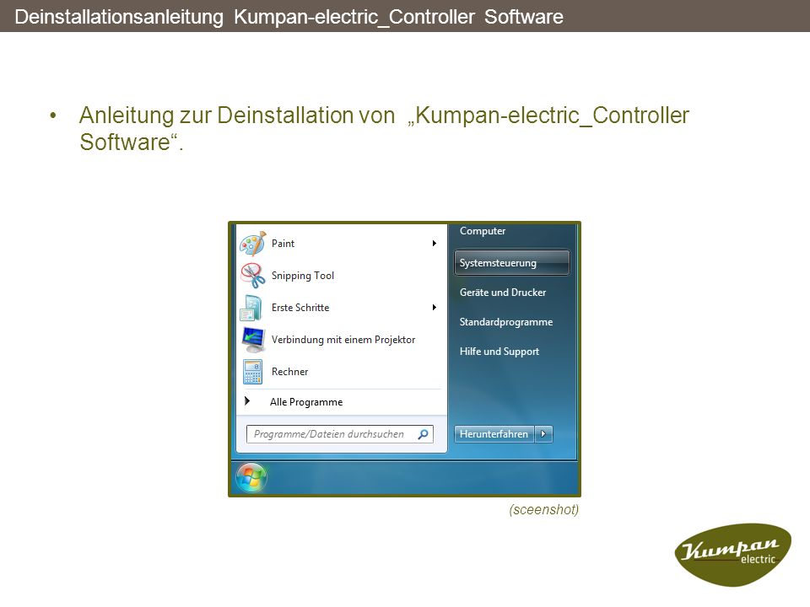Viewport: 810px width, 607px height.
Task: Click the Windows Start orb
Action: tap(251, 476)
